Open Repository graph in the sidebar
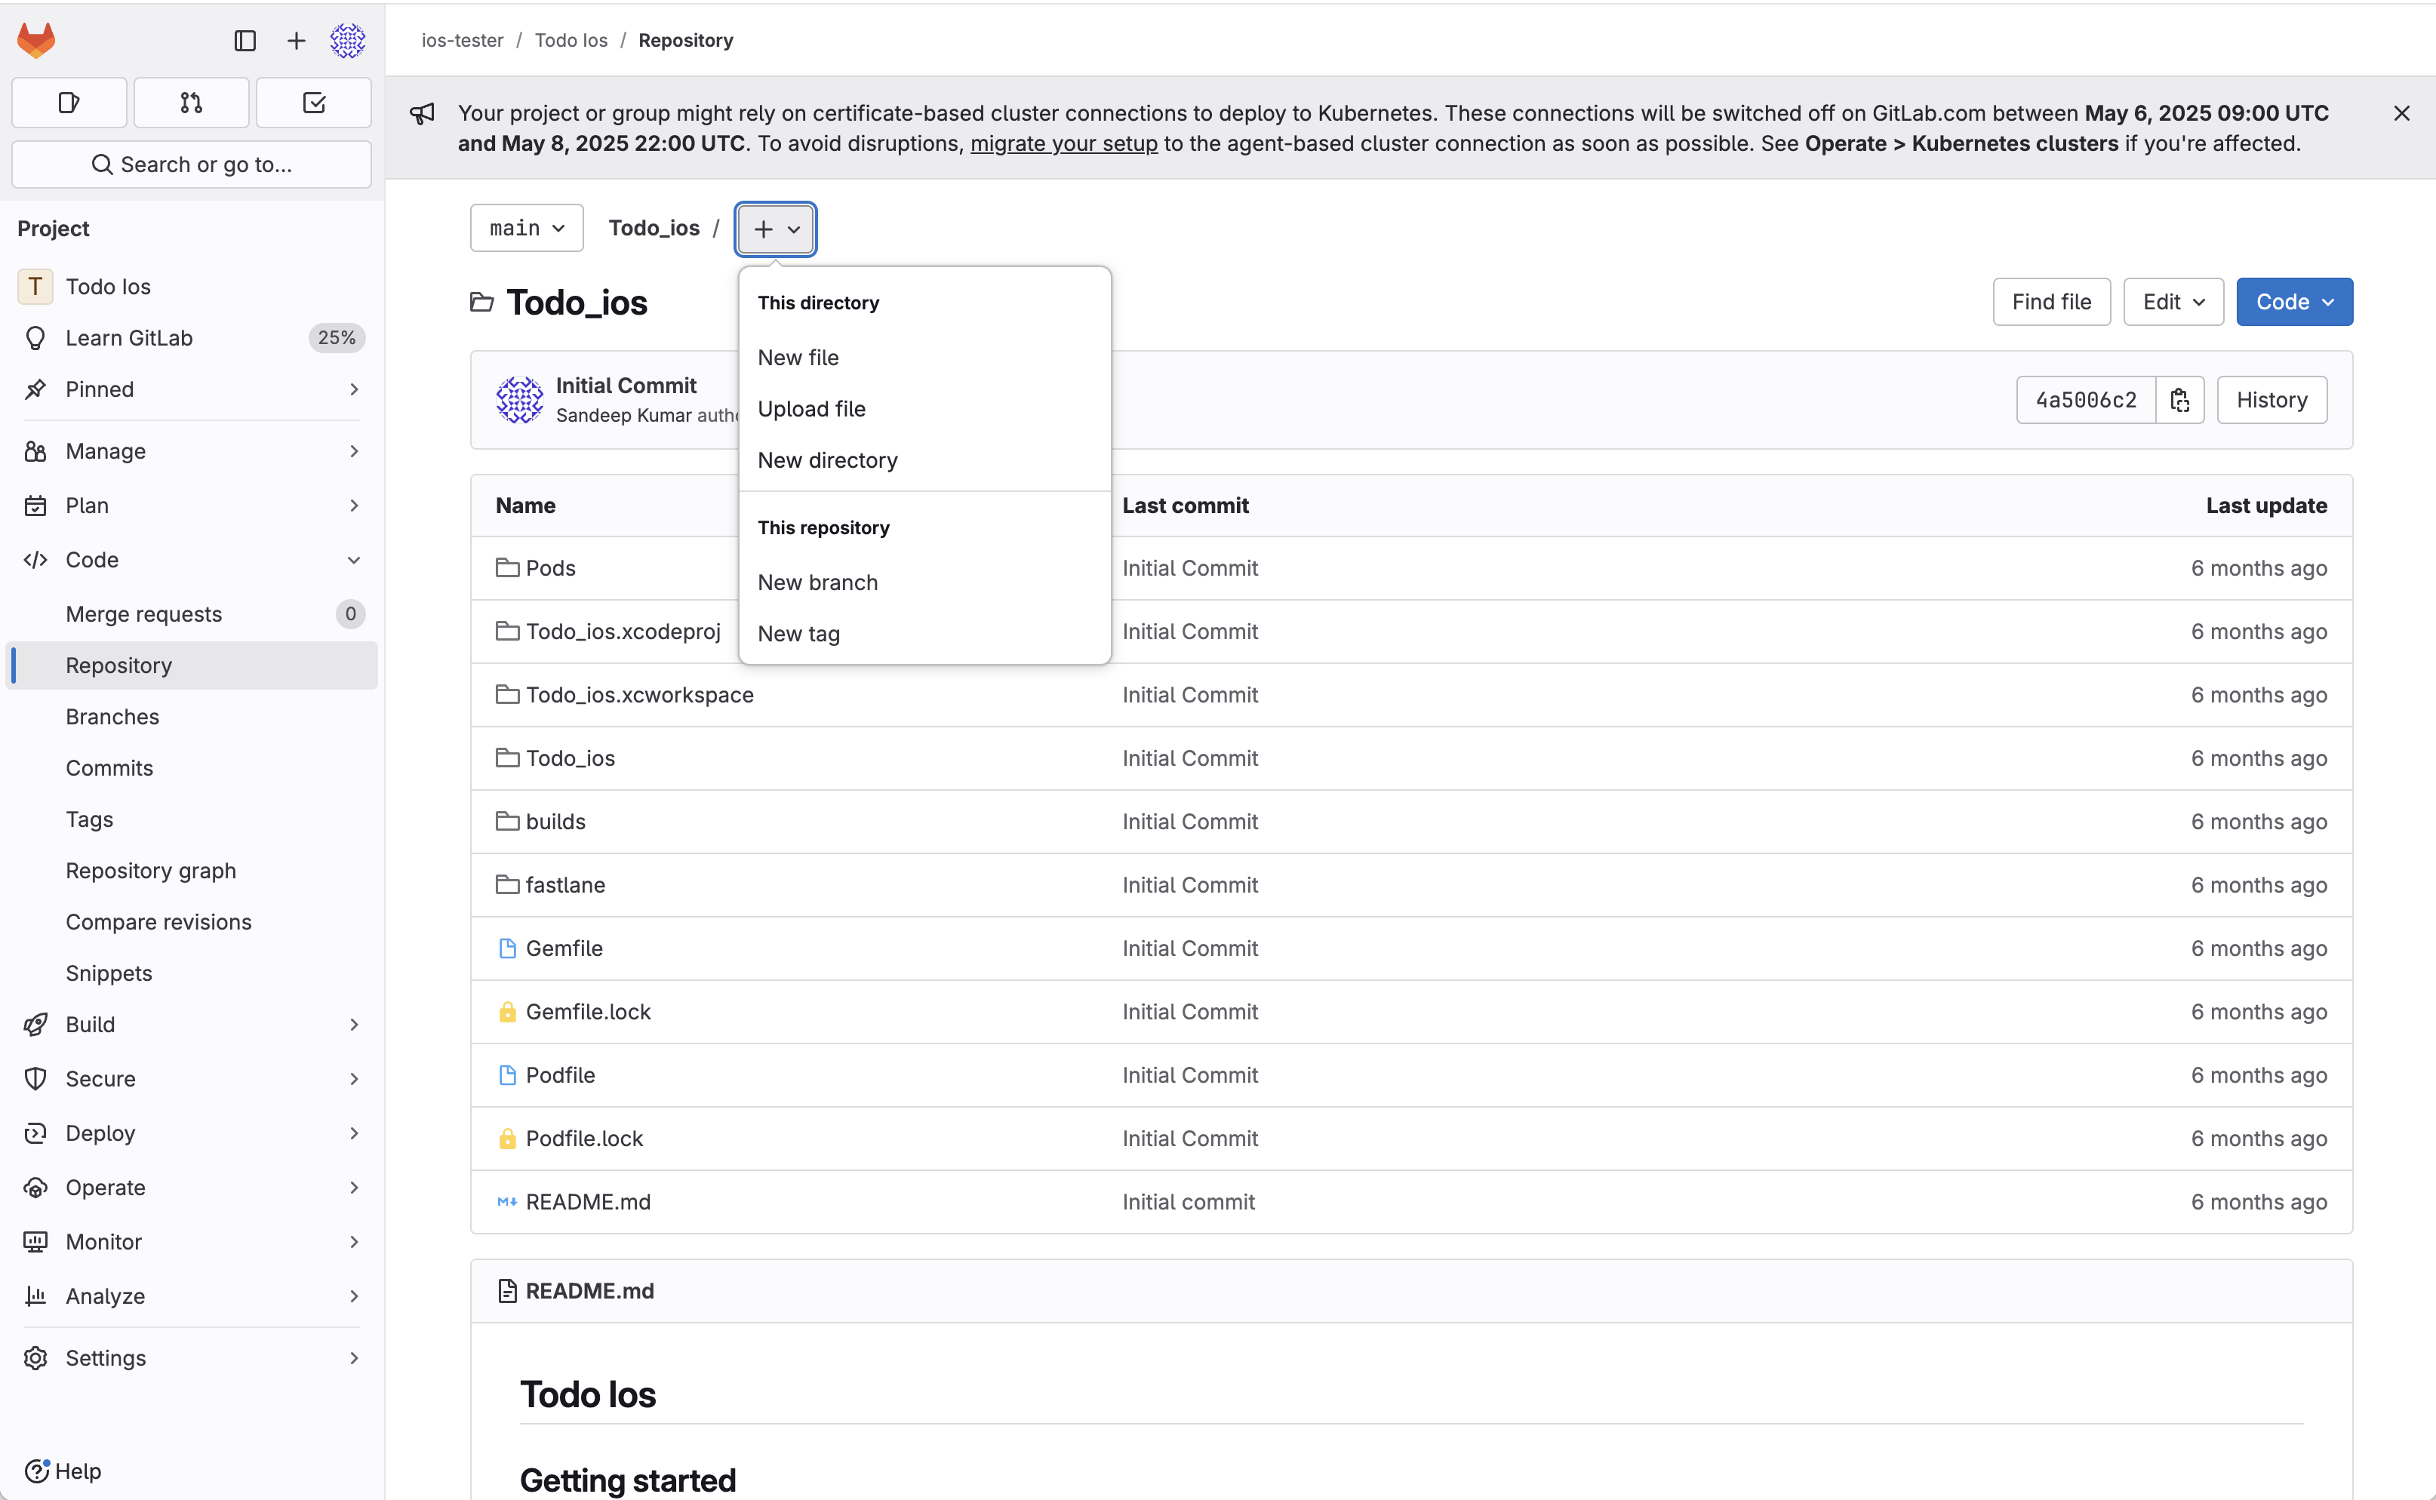 pos(192,871)
